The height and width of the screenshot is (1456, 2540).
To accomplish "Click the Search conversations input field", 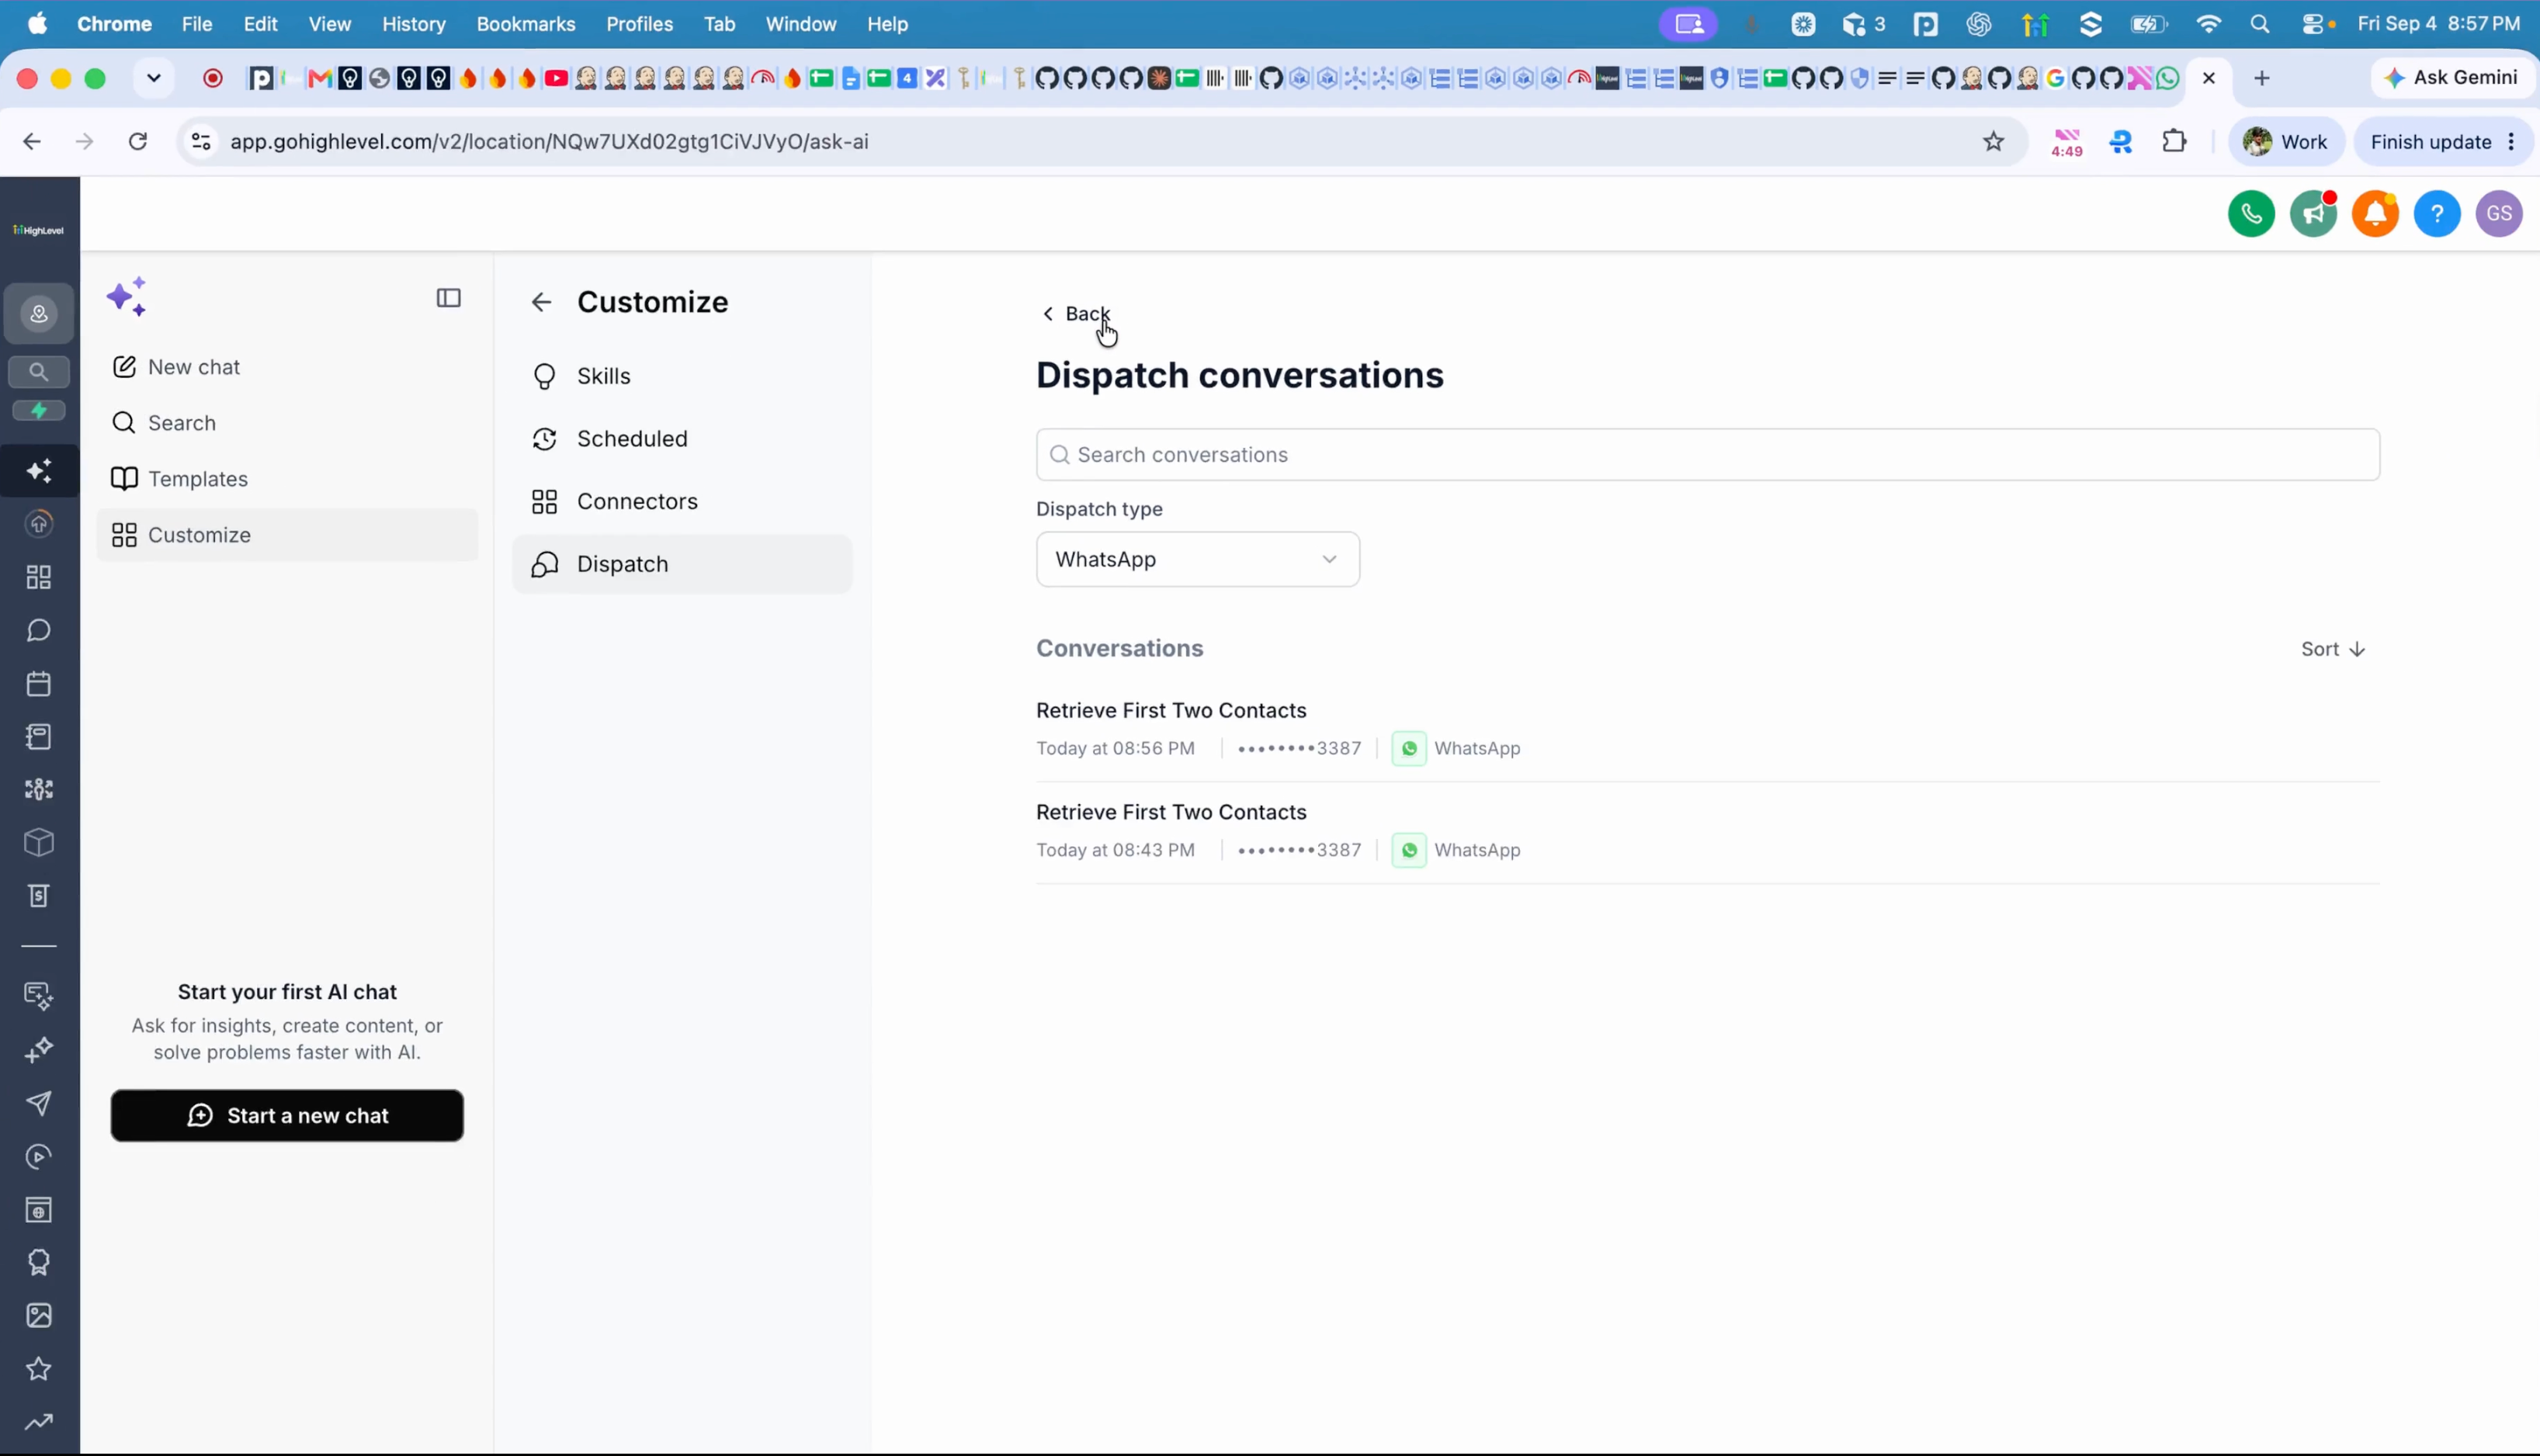I will point(1707,455).
